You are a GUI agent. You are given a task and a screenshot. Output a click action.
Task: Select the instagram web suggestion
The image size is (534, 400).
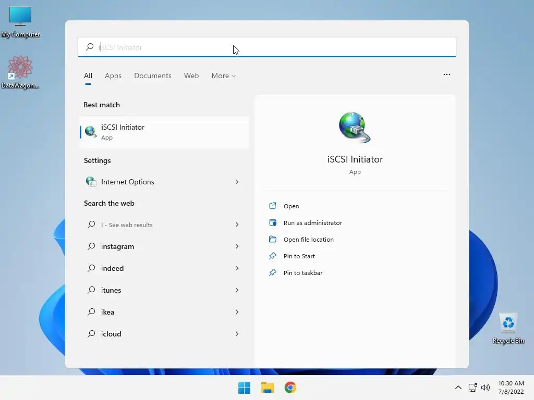[164, 246]
